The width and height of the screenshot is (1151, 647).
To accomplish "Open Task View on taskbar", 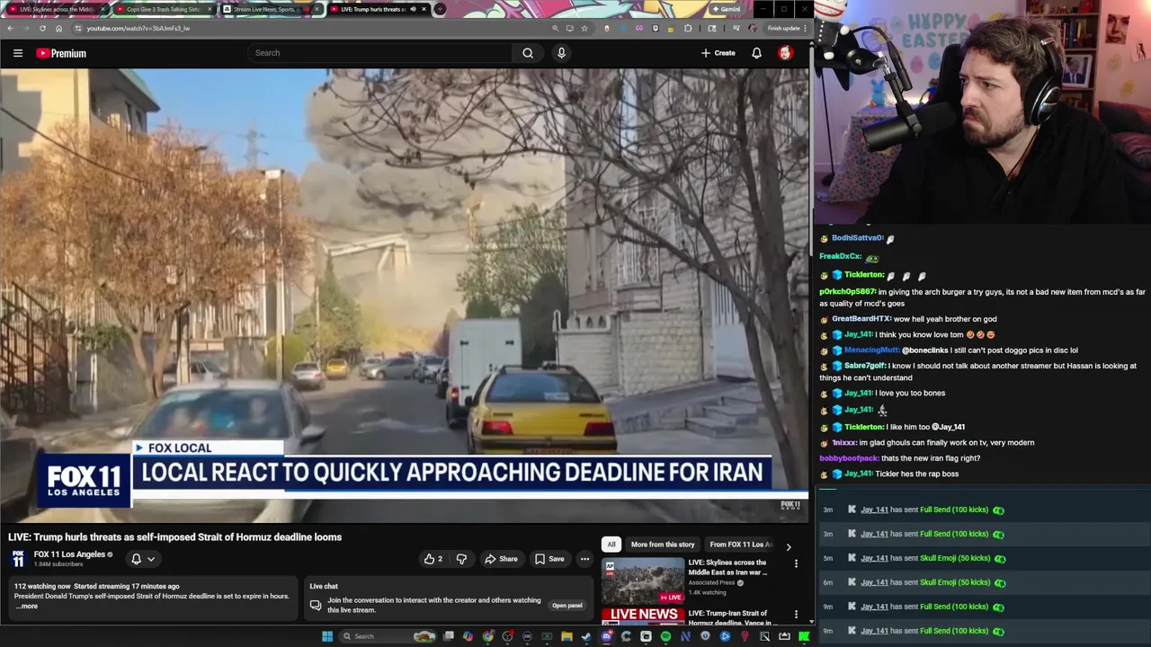I will pos(449,636).
